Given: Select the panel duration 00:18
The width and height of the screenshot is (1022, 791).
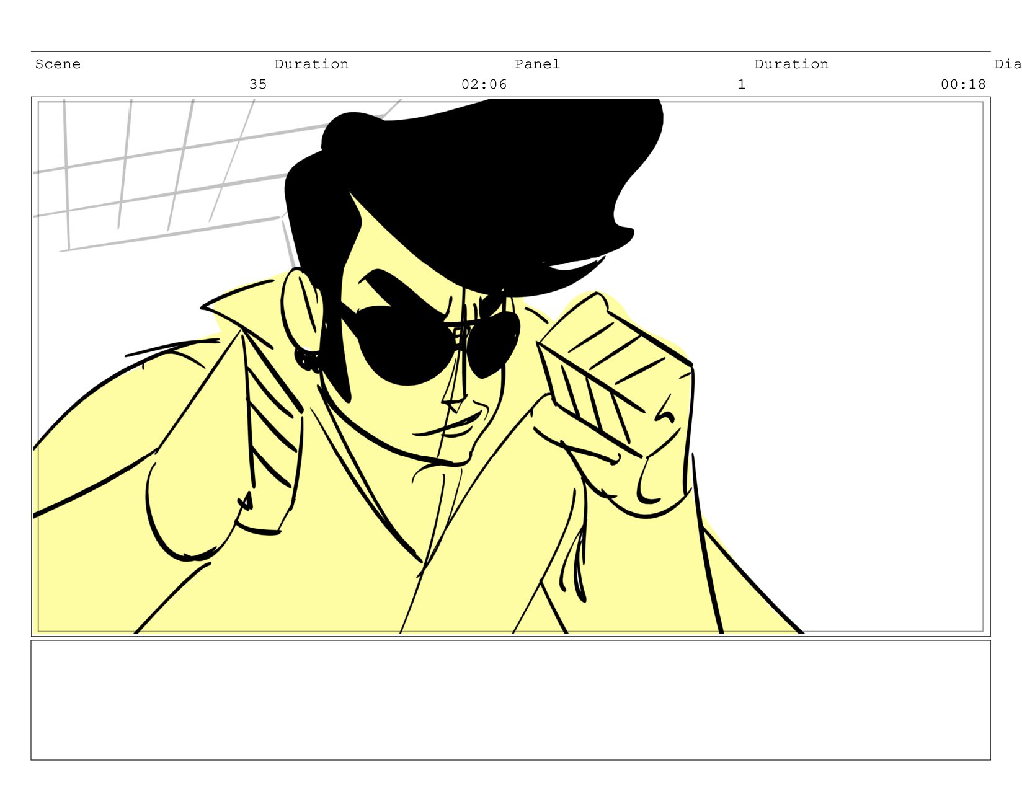Looking at the screenshot, I should click(x=963, y=84).
